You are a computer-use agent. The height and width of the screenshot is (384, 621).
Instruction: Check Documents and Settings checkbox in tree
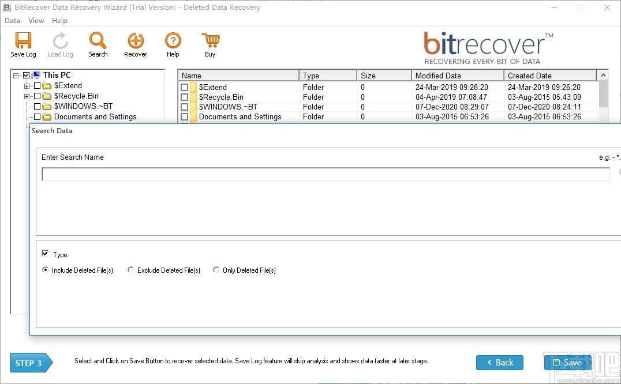pos(37,117)
